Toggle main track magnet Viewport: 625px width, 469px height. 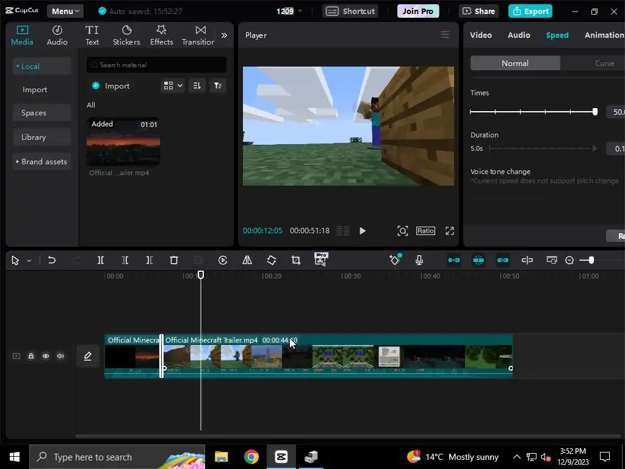[454, 260]
